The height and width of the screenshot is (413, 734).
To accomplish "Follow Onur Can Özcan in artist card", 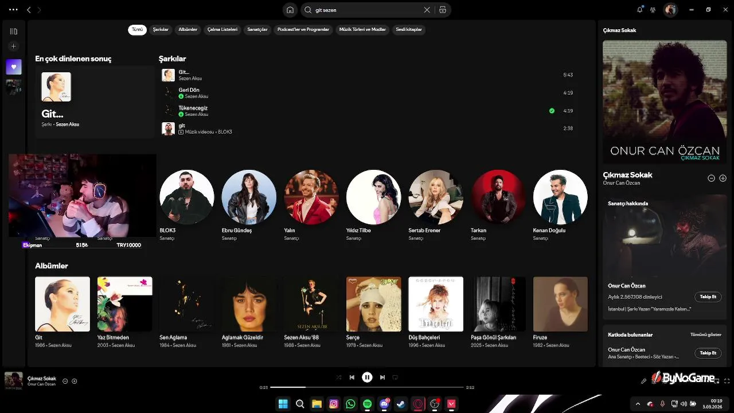I will 708,297.
